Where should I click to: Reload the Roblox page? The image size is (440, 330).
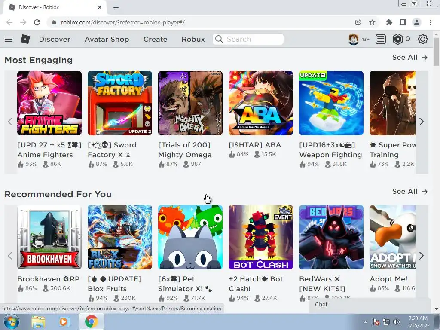tap(37, 22)
